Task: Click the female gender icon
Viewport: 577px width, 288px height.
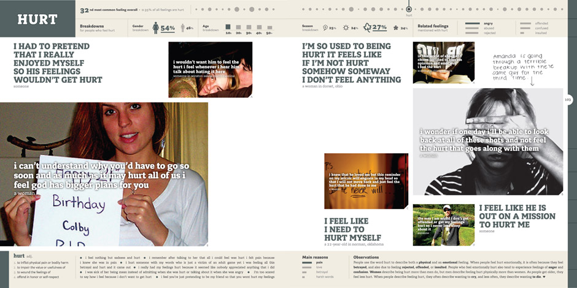Action: click(x=156, y=28)
